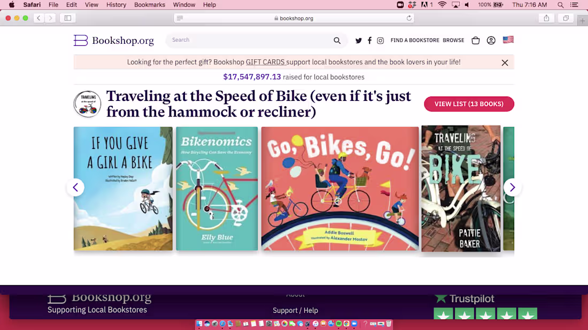Go to Bookshop.org home via the logo
This screenshot has height=330, width=588.
coord(114,41)
